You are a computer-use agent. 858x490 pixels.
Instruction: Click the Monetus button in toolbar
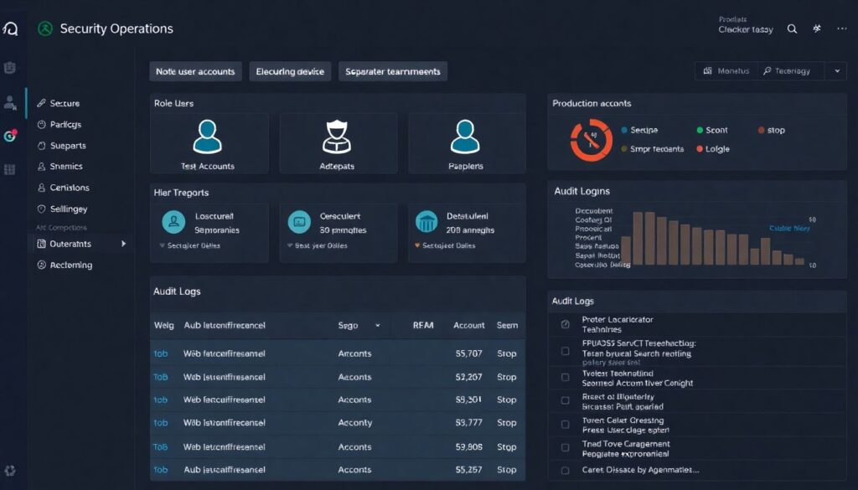(726, 71)
